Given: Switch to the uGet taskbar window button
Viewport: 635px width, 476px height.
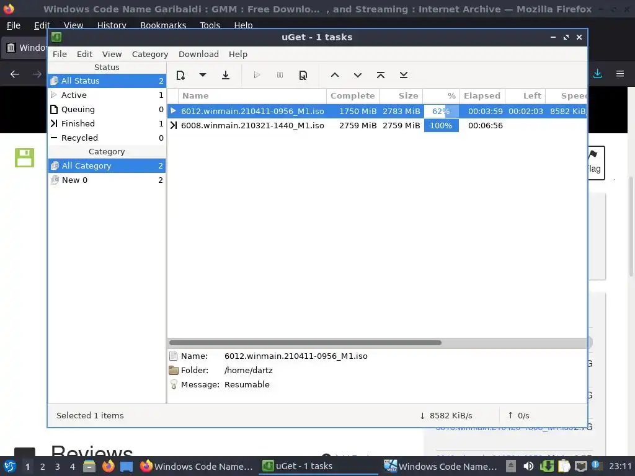Looking at the screenshot, I should pos(319,466).
